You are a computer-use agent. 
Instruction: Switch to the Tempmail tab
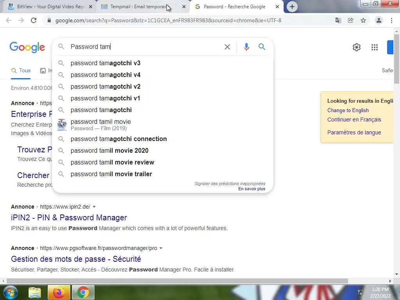click(x=143, y=7)
